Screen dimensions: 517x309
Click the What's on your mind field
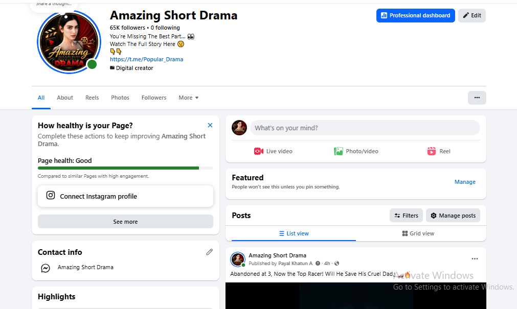pos(365,128)
